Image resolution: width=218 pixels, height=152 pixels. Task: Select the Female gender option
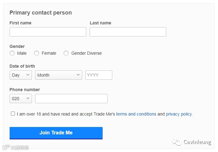[x=37, y=53]
